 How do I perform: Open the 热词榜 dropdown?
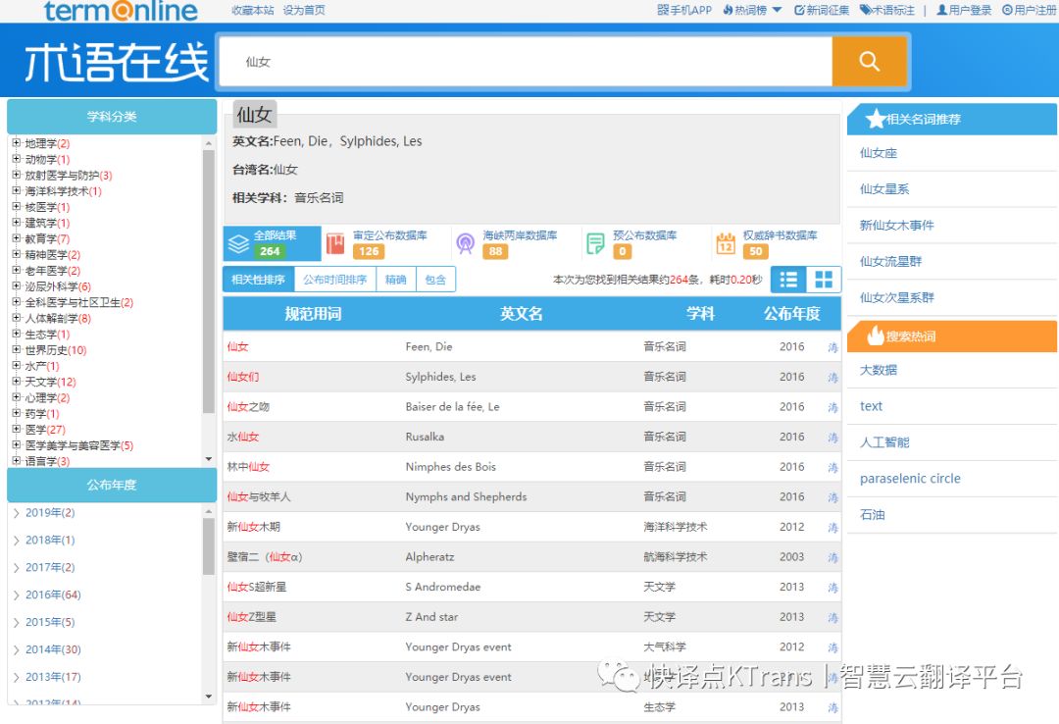coord(752,10)
